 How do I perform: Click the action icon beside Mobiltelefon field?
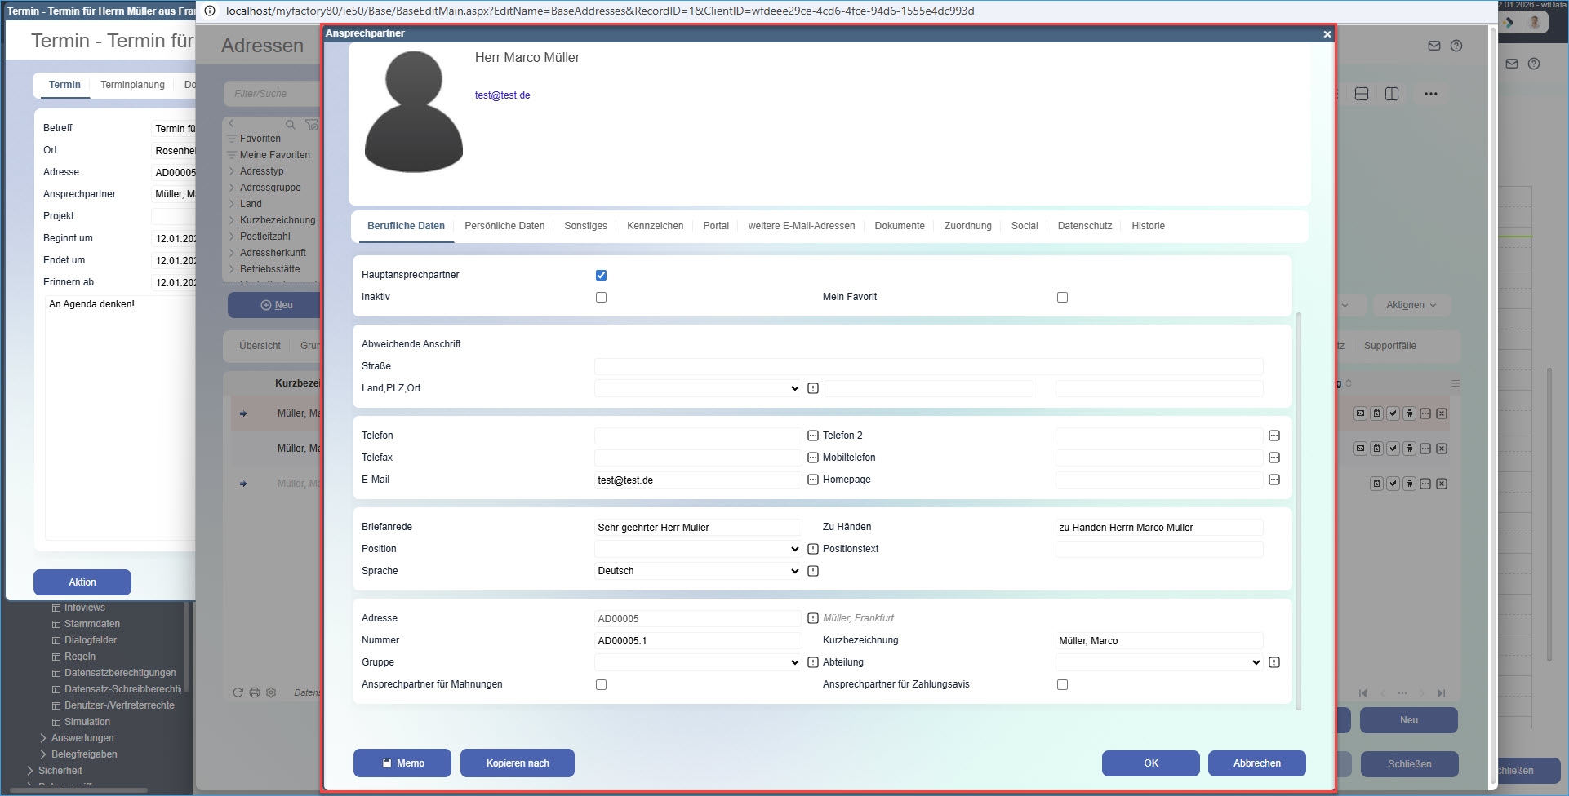(x=1273, y=458)
